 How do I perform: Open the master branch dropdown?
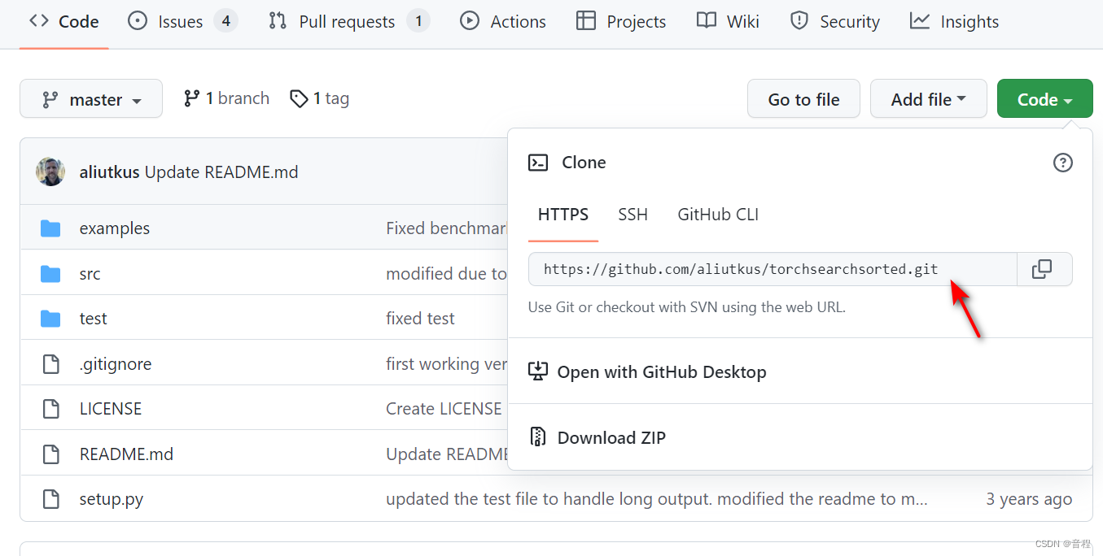(91, 99)
